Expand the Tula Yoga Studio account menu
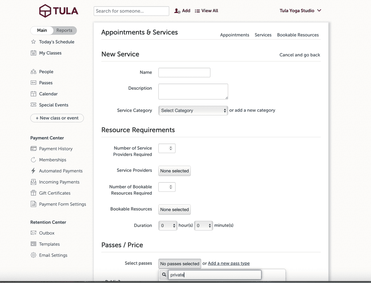Image resolution: width=371 pixels, height=283 pixels. click(x=300, y=11)
